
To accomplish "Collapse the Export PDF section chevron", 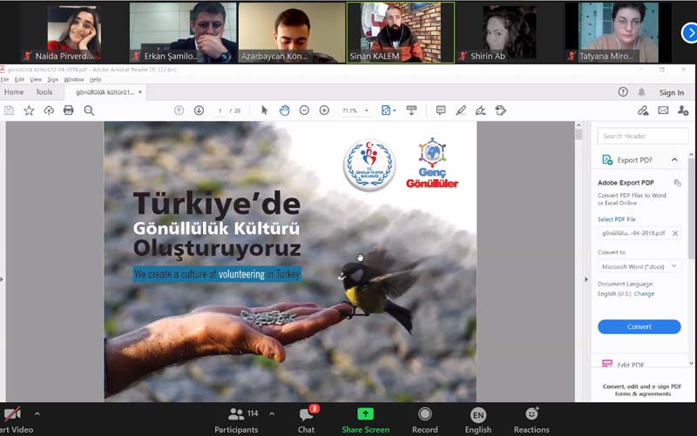I will [x=674, y=160].
